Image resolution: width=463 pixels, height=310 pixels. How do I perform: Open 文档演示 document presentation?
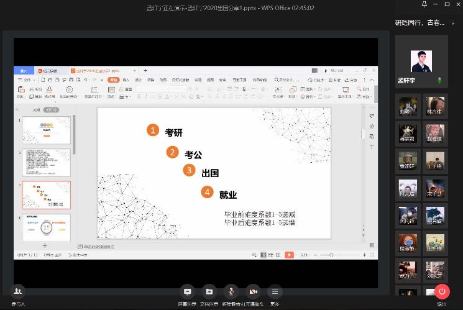tap(209, 292)
